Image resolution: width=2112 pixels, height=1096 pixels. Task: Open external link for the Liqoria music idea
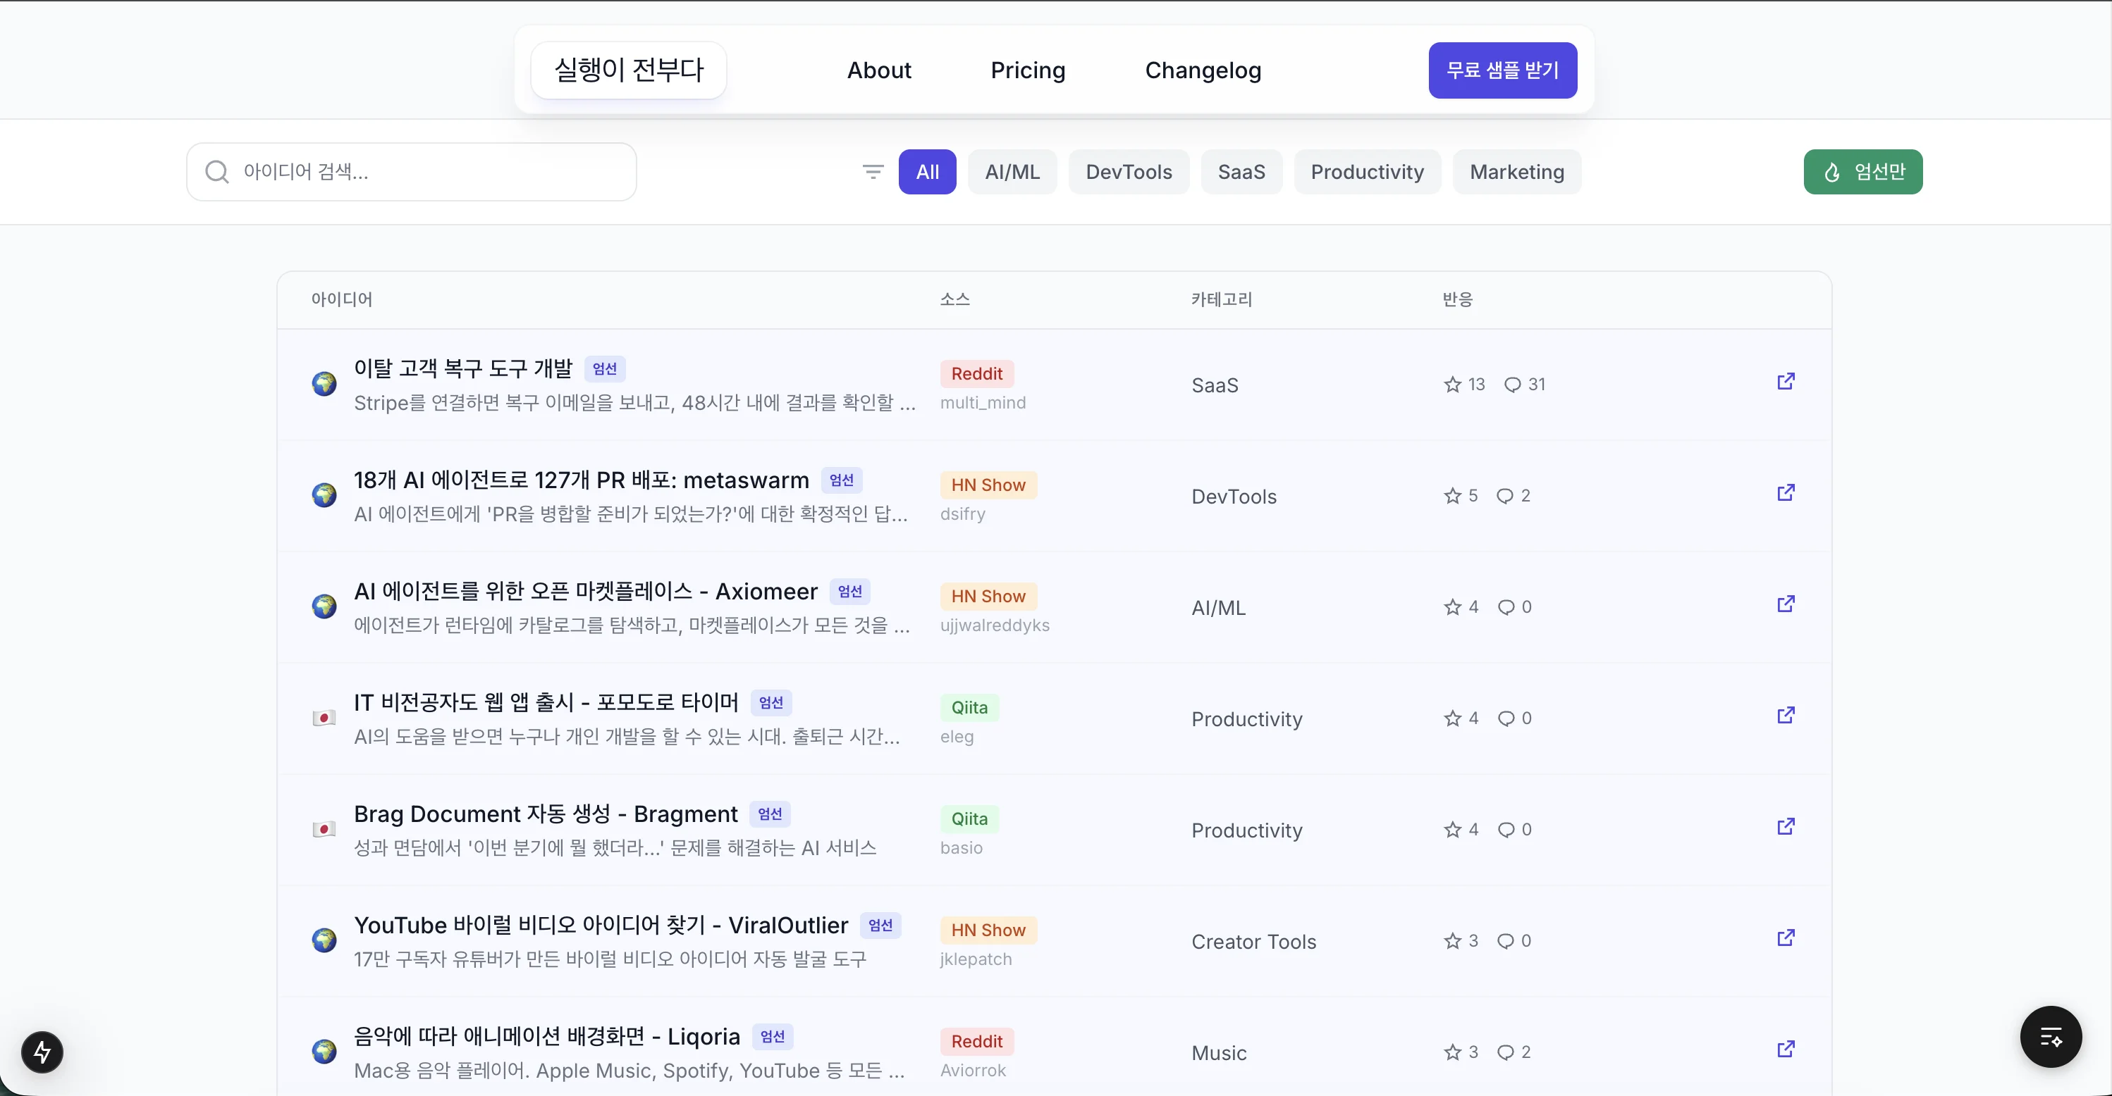[x=1785, y=1050]
